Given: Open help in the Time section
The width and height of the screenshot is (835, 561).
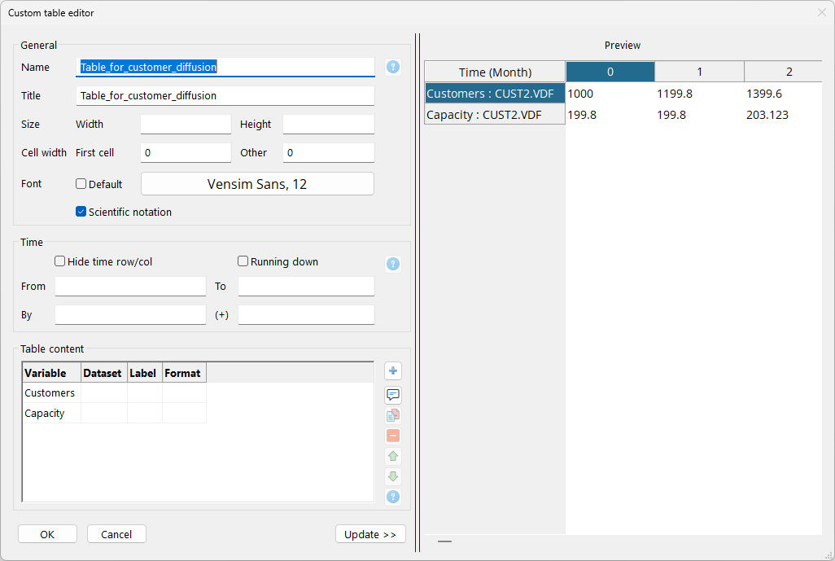Looking at the screenshot, I should click(x=393, y=264).
